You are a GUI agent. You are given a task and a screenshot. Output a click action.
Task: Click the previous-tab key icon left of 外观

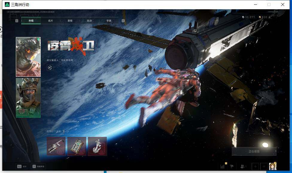pos(17,21)
